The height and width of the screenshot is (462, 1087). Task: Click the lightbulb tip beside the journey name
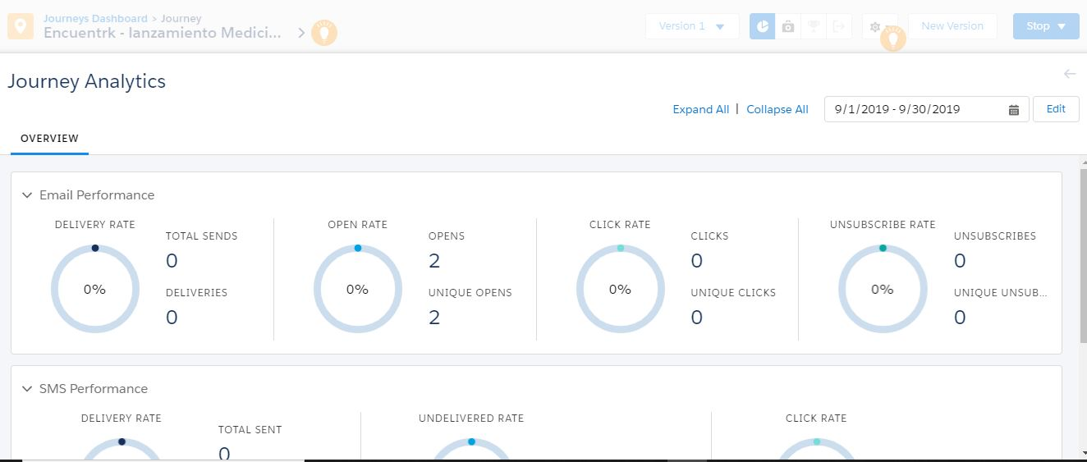coord(324,33)
